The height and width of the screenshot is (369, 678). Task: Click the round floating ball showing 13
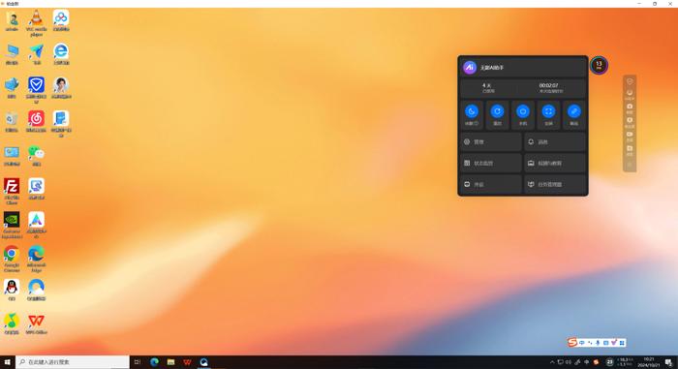599,65
